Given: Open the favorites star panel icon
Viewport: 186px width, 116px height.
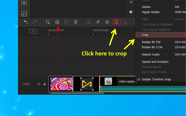Looking at the screenshot, I should coord(24,2).
